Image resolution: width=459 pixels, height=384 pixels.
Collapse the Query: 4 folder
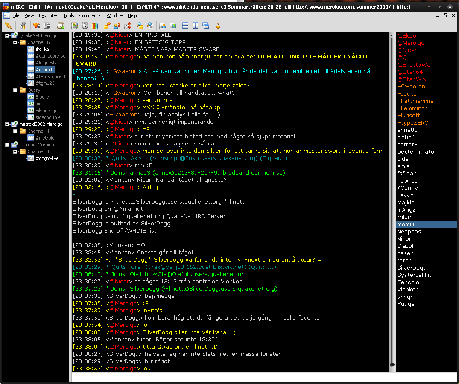[15, 90]
